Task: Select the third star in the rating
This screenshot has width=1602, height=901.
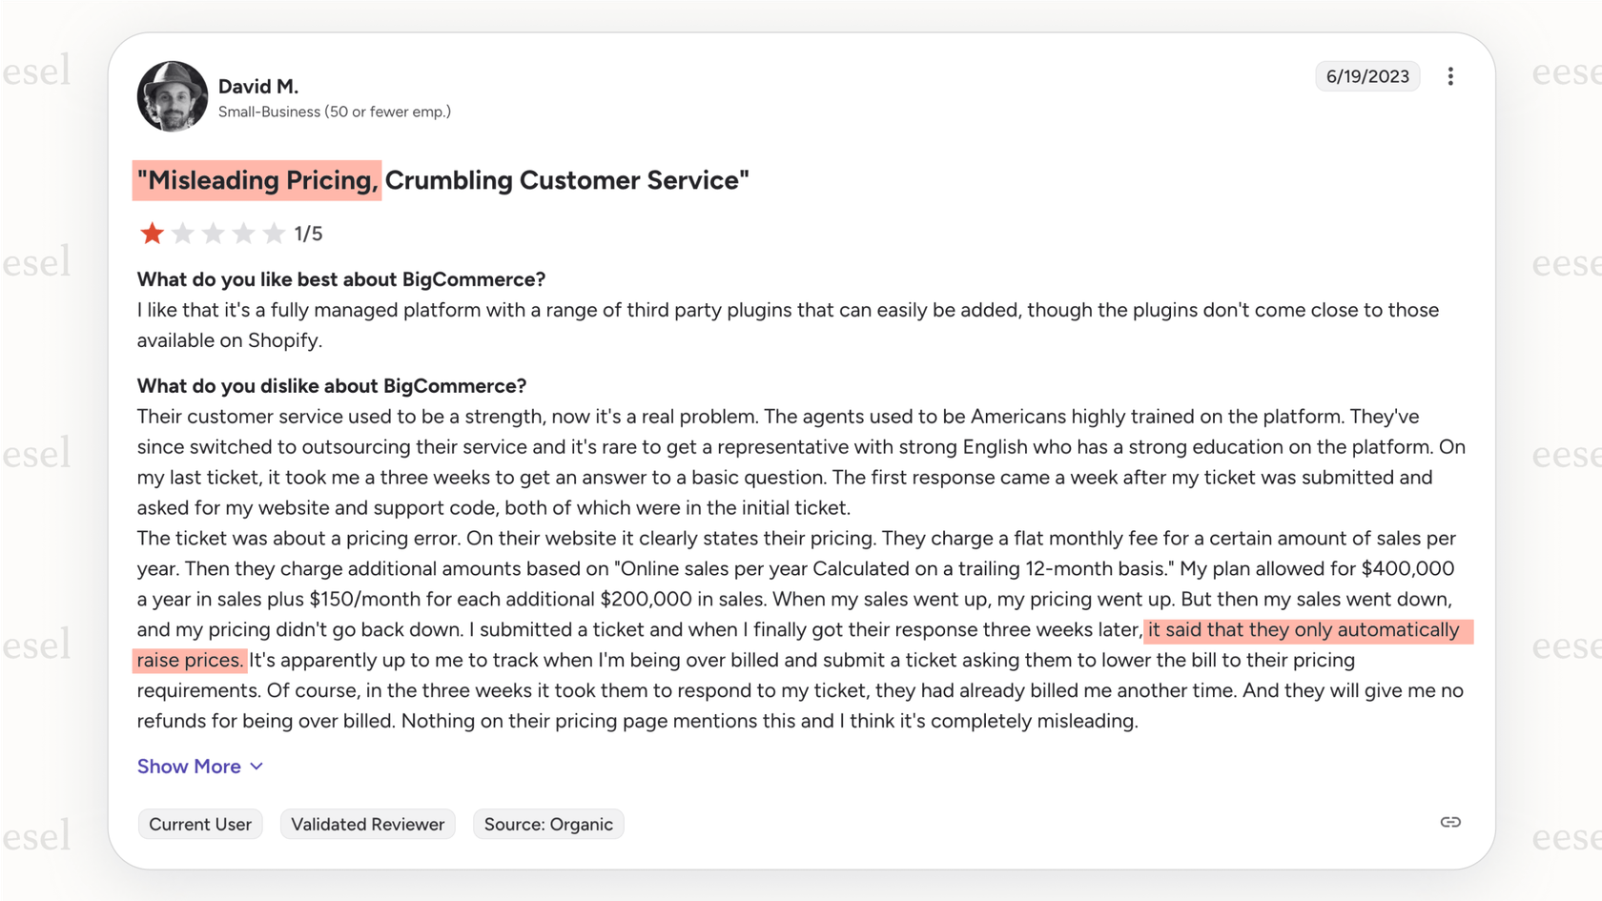Action: click(x=212, y=233)
